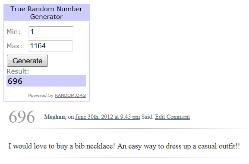Viewport: 249px width, 164px height.
Task: Open the RANDOM.ORG link
Action: click(x=70, y=96)
